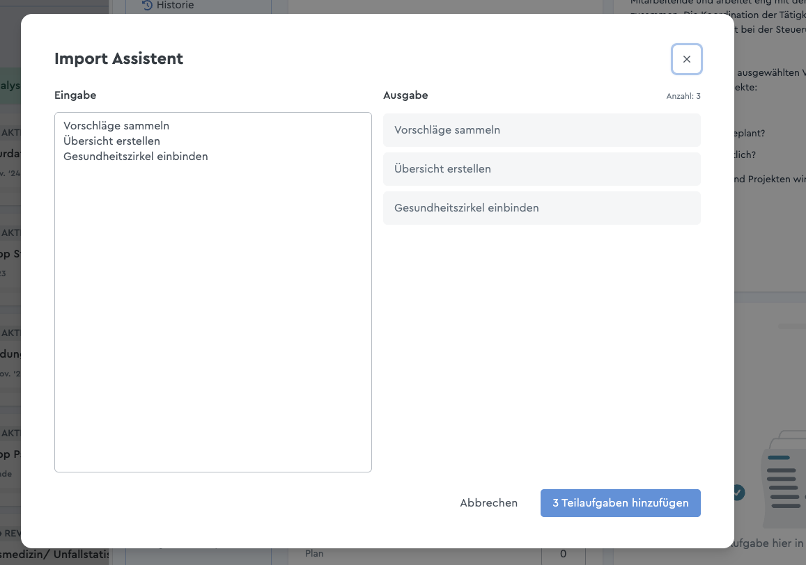The width and height of the screenshot is (806, 565).
Task: Click the Plan value field showing 0
Action: tap(563, 554)
